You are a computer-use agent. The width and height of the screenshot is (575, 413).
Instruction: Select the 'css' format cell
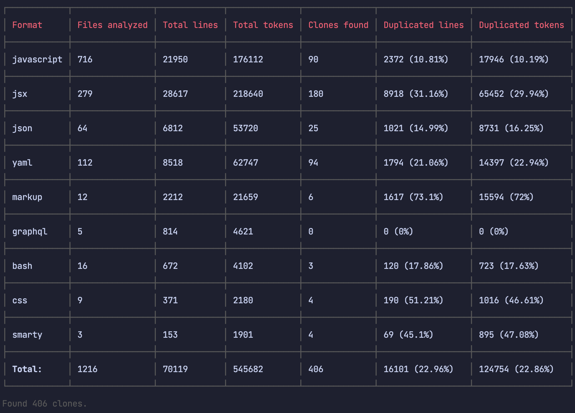pos(20,300)
